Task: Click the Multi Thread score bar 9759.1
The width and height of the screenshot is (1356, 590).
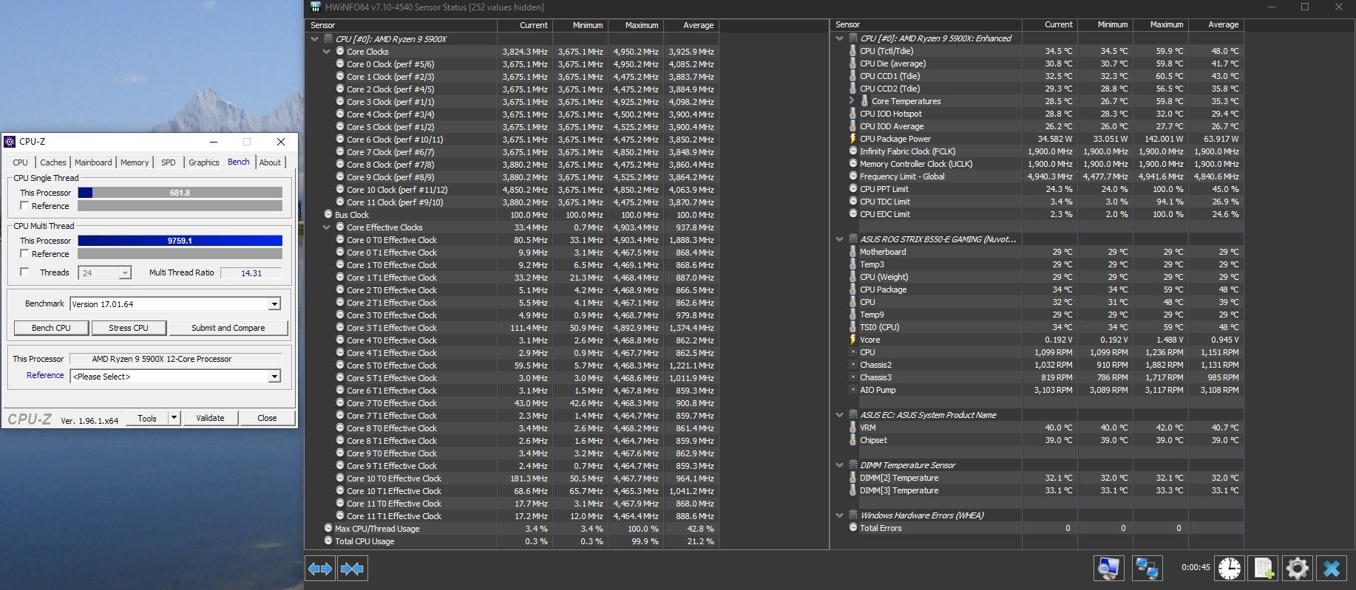Action: [x=180, y=241]
